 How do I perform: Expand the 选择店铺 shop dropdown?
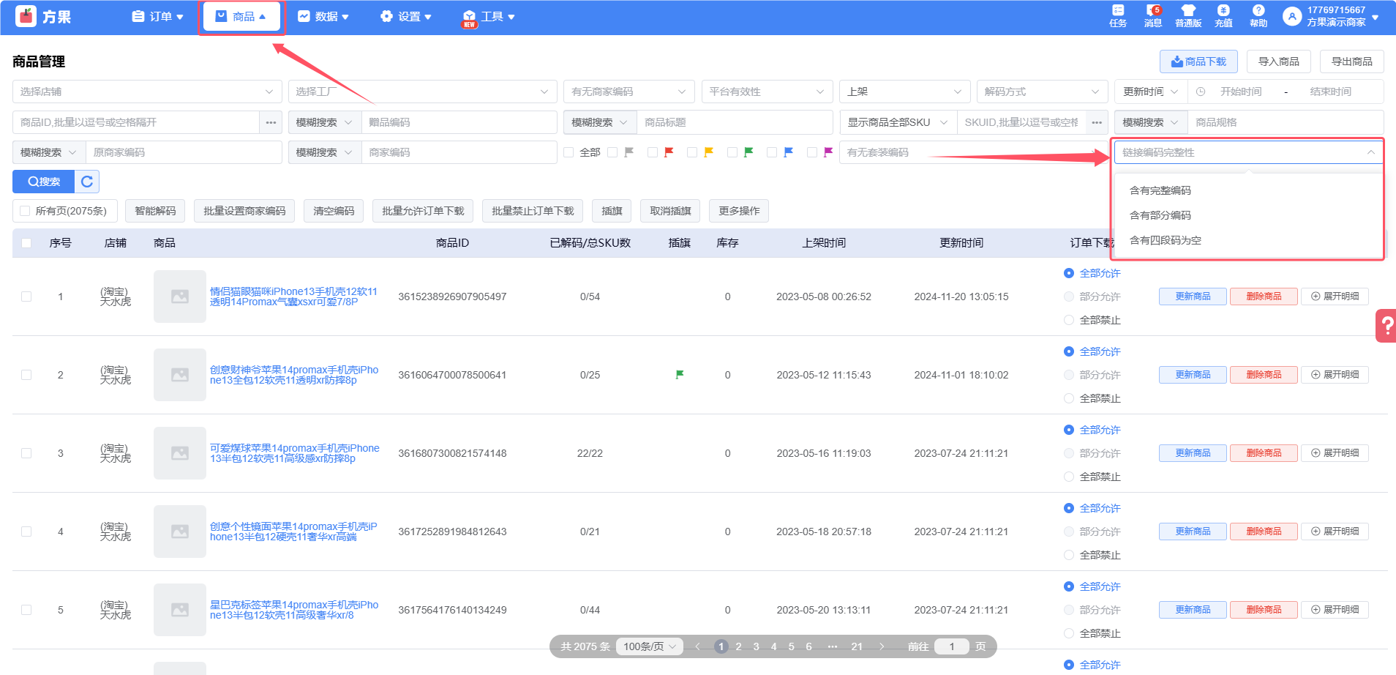(146, 92)
